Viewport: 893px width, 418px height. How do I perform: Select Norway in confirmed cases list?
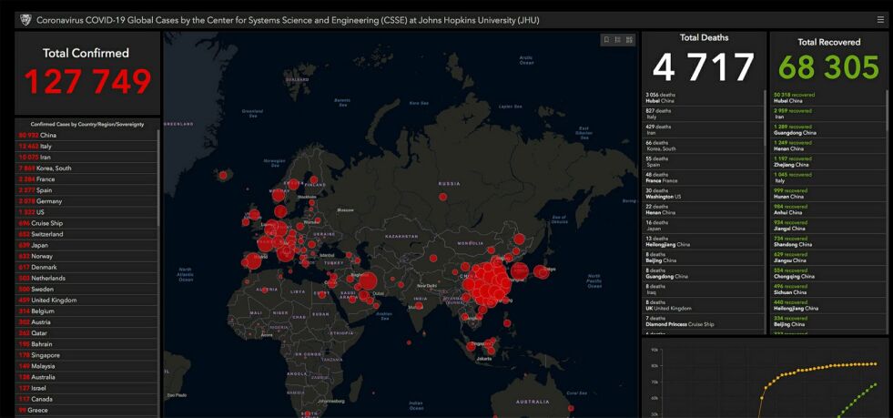coord(87,256)
